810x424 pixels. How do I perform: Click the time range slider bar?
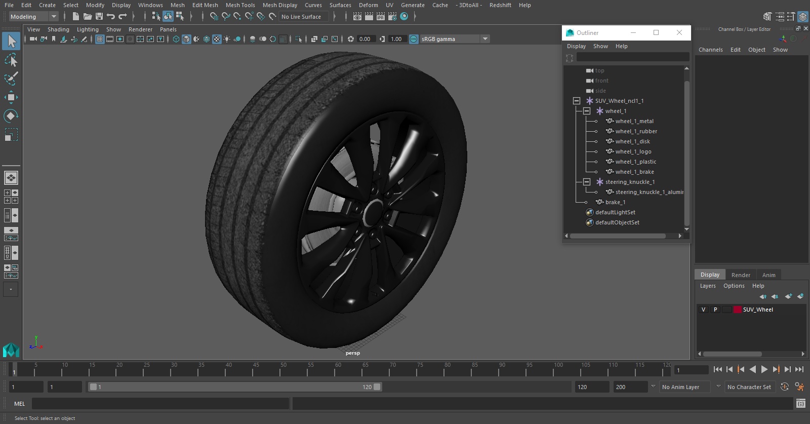[x=235, y=387]
